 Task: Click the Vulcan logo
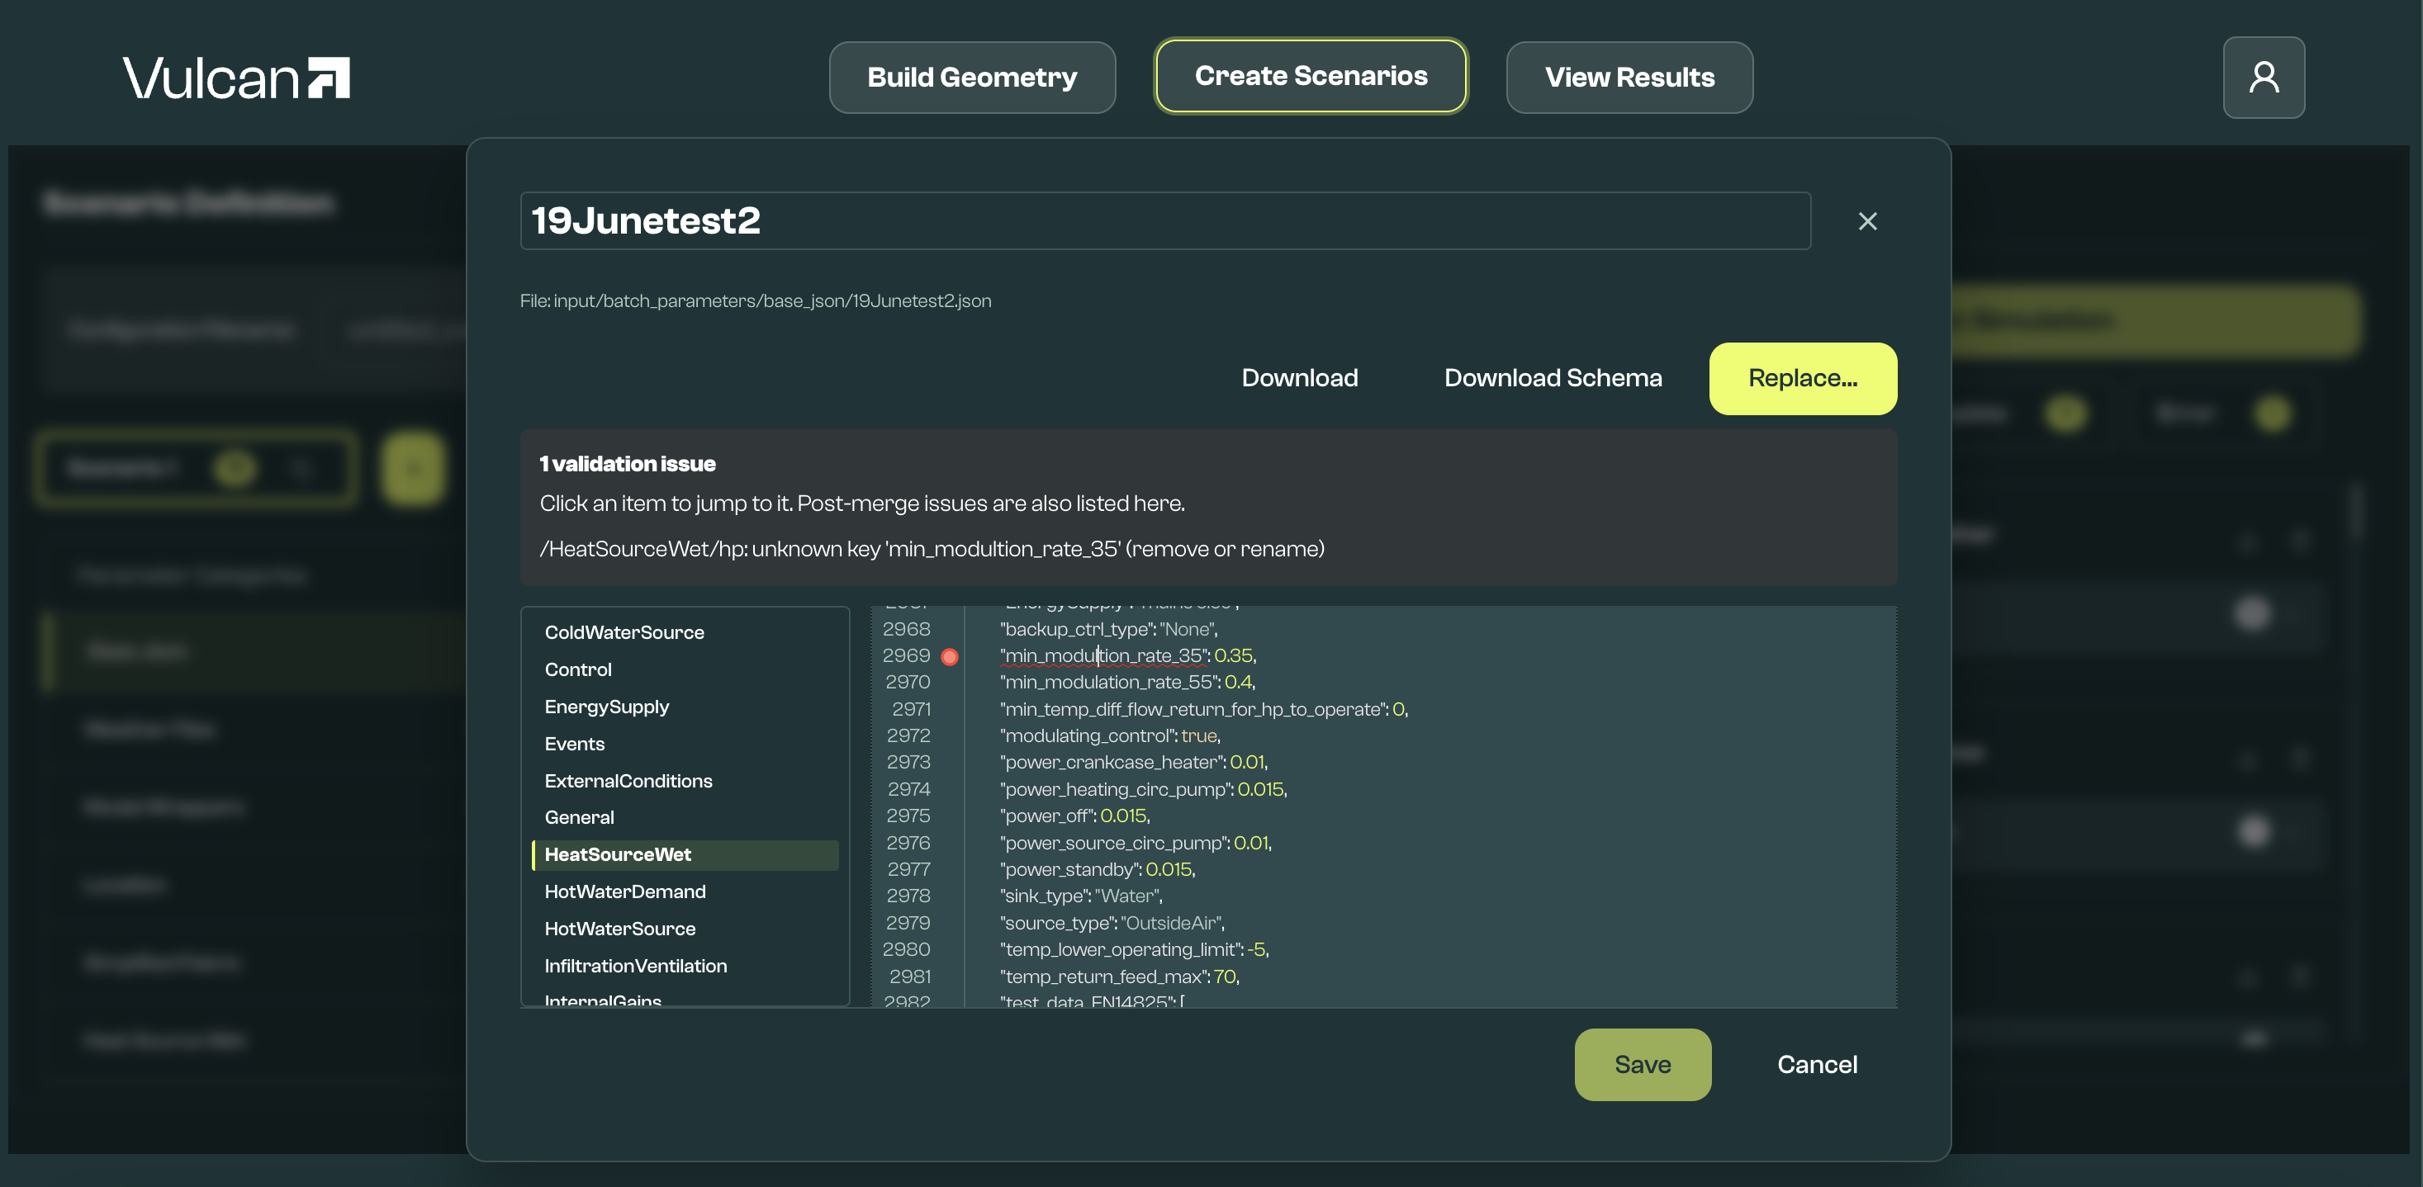coord(236,77)
